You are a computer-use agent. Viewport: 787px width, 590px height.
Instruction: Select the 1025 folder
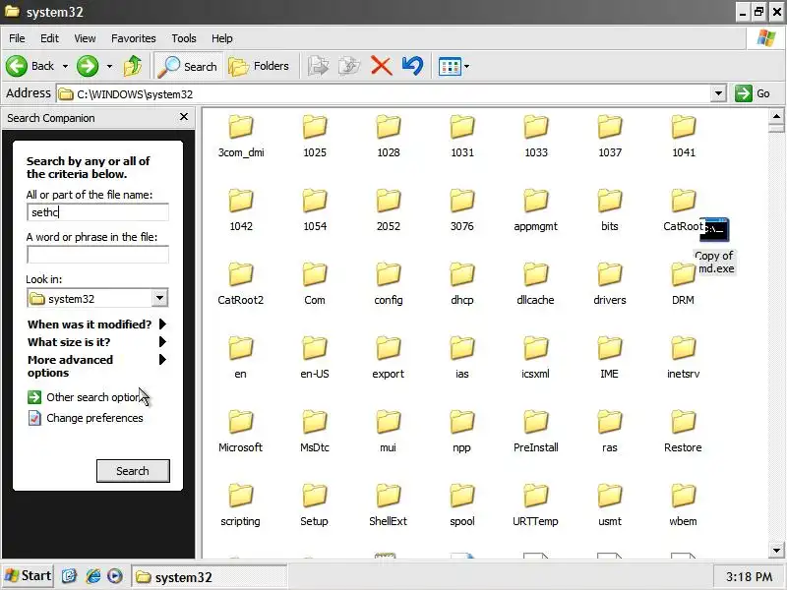tap(315, 137)
